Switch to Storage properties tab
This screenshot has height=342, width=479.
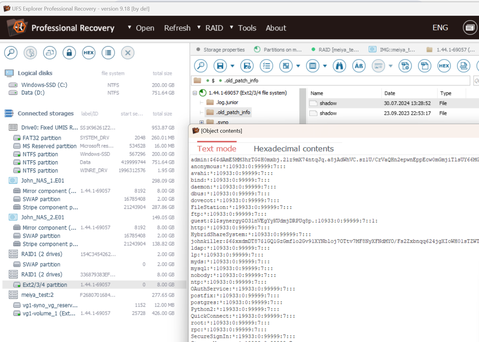point(220,49)
